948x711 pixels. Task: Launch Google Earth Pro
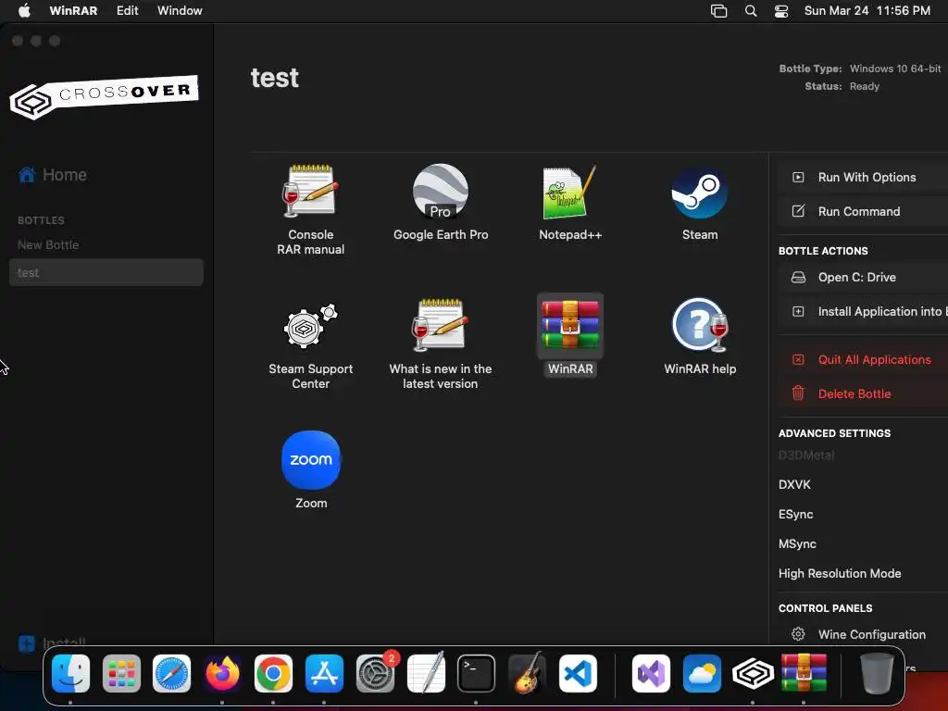(x=440, y=191)
